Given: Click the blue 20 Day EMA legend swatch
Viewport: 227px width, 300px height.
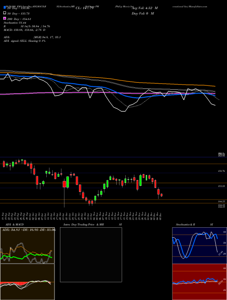Looking at the screenshot, I should (5, 7).
